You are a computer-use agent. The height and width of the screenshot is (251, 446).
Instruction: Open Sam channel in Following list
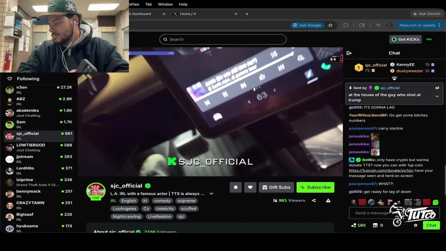coord(39,124)
